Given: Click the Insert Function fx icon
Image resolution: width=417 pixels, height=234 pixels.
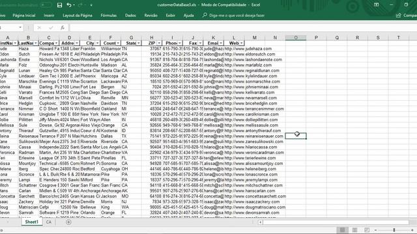Looking at the screenshot, I should (x=63, y=27).
